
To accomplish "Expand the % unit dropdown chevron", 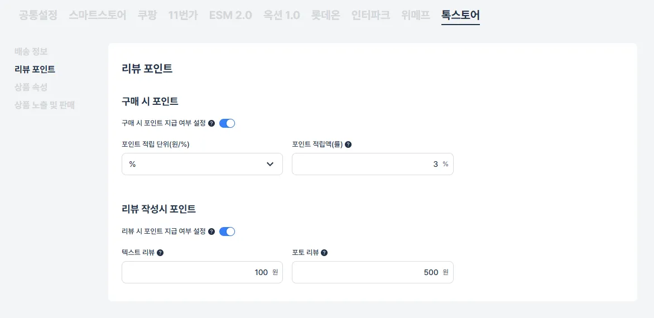I will tap(270, 164).
